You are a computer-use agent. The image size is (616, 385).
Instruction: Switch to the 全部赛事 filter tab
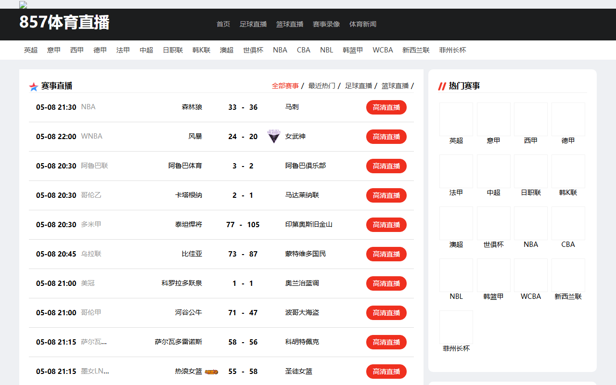point(285,86)
